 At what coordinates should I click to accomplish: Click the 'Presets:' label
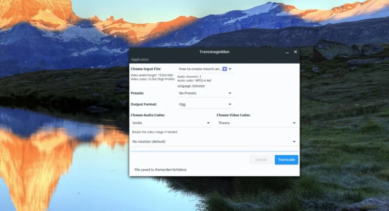pos(137,93)
